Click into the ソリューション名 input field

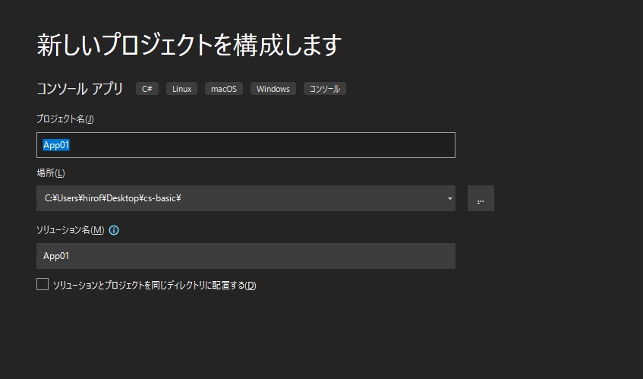[x=245, y=256]
